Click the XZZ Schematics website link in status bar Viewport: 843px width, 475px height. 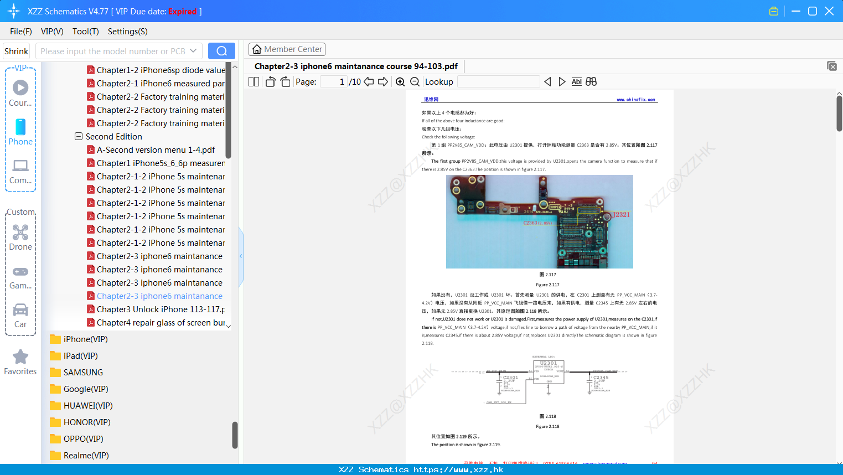tap(458, 469)
